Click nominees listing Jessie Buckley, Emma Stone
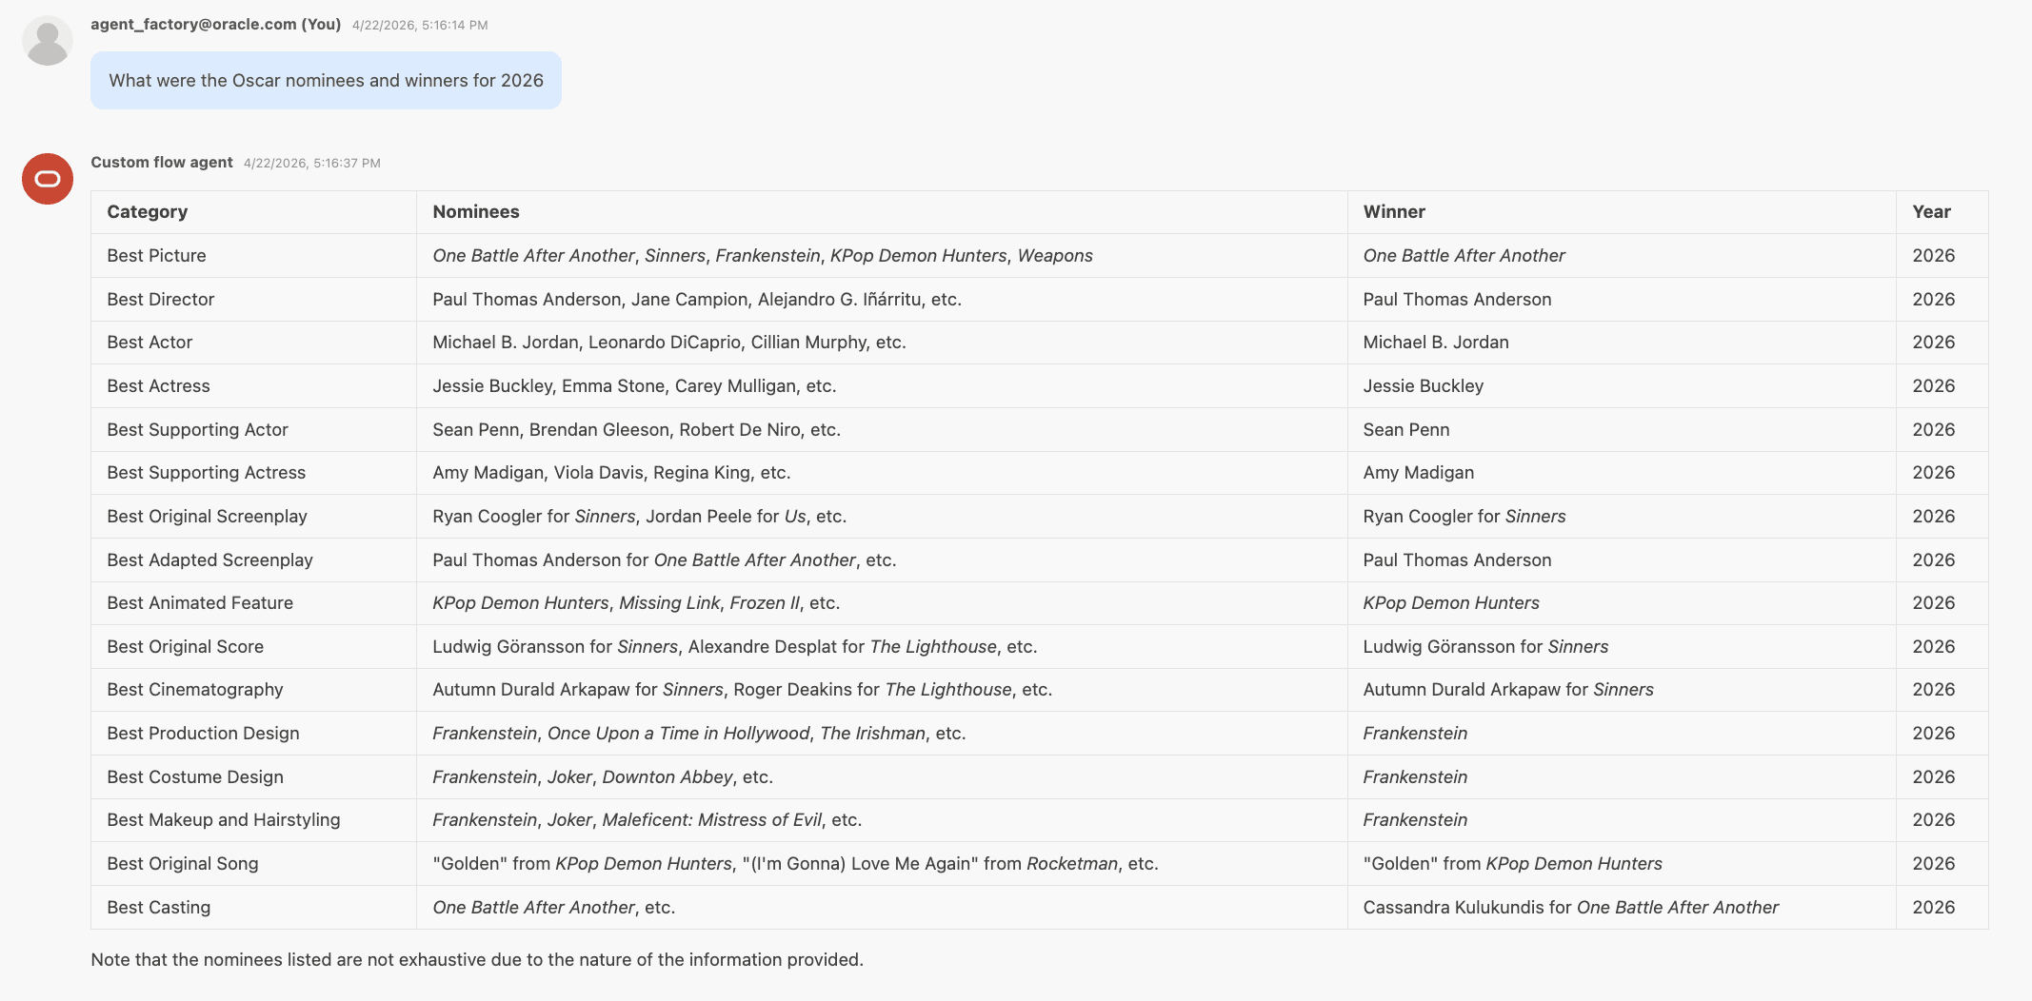This screenshot has height=1001, width=2032. click(x=882, y=386)
